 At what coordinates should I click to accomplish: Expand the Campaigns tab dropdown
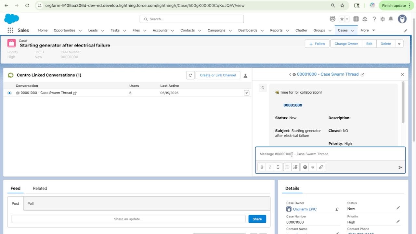coord(230,31)
